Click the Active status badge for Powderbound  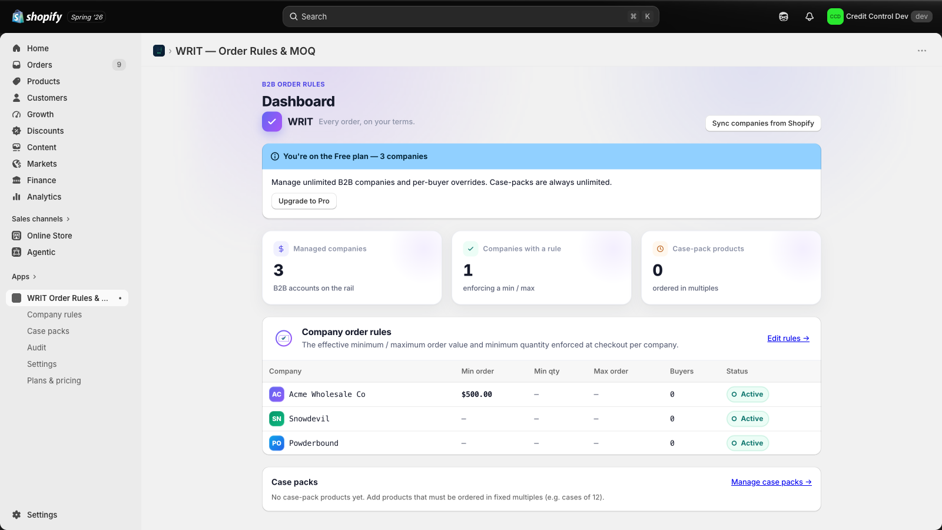coord(748,443)
